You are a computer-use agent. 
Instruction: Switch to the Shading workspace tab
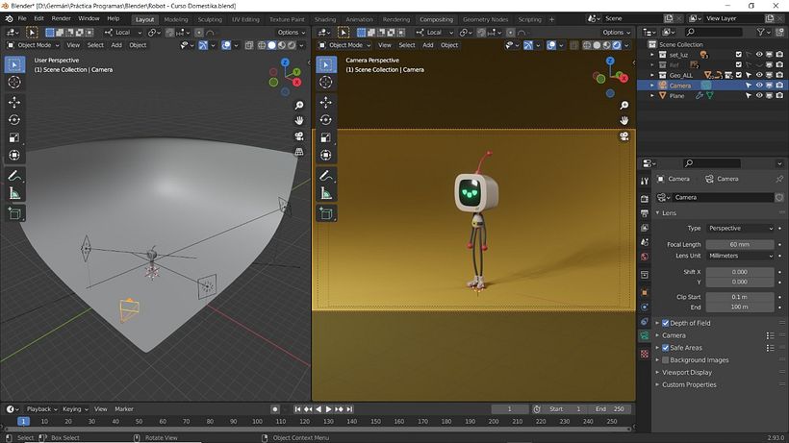click(x=324, y=19)
